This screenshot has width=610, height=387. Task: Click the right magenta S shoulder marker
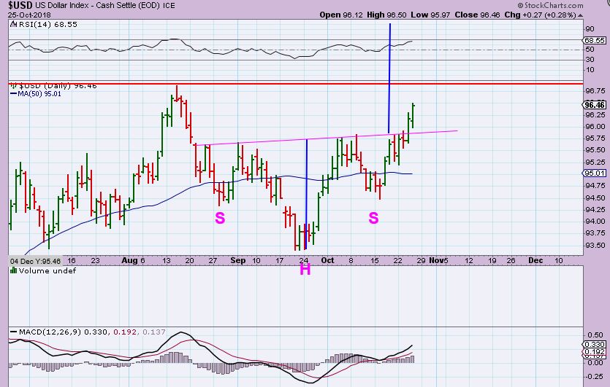pyautogui.click(x=373, y=217)
